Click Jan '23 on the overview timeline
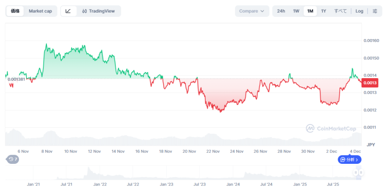The width and height of the screenshot is (388, 190). tap(166, 184)
